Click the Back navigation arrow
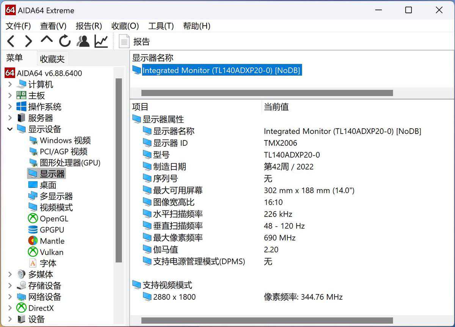This screenshot has height=327, width=455. pyautogui.click(x=11, y=41)
